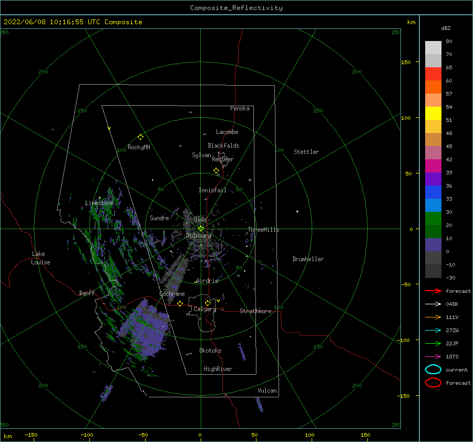This screenshot has width=473, height=442.
Task: Select the HighRiver label
Action: tap(218, 369)
